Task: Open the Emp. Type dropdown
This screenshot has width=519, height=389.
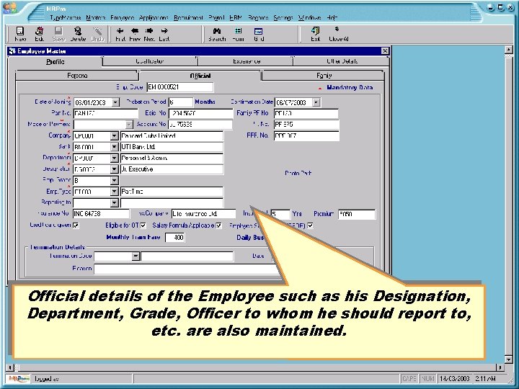Action: click(x=114, y=192)
